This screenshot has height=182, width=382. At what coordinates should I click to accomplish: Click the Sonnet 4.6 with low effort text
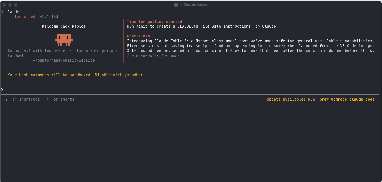coord(38,51)
